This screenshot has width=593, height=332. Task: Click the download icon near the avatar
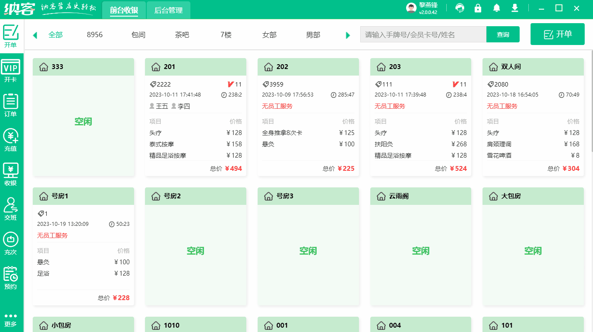[x=514, y=8]
